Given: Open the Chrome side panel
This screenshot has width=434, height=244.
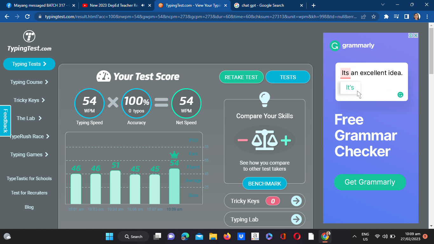Looking at the screenshot, I should [x=406, y=17].
